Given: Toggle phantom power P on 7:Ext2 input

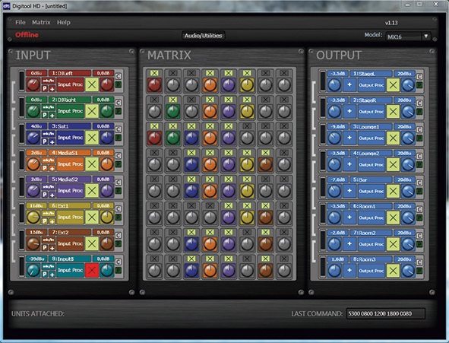Looking at the screenshot, I should click(x=45, y=248).
